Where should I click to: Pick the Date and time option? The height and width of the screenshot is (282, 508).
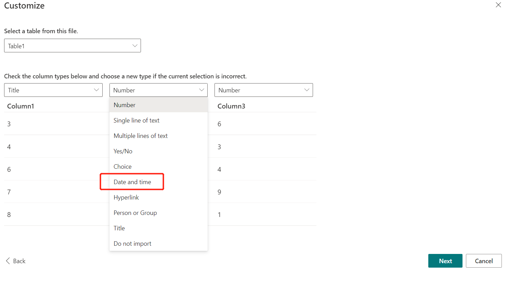pyautogui.click(x=158, y=182)
